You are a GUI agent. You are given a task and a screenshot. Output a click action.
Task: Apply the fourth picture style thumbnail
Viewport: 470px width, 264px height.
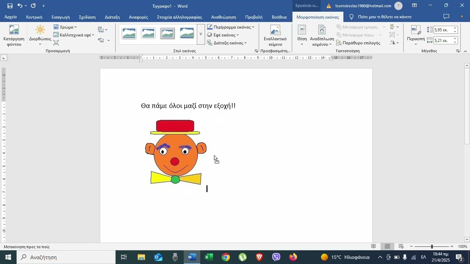(x=187, y=34)
